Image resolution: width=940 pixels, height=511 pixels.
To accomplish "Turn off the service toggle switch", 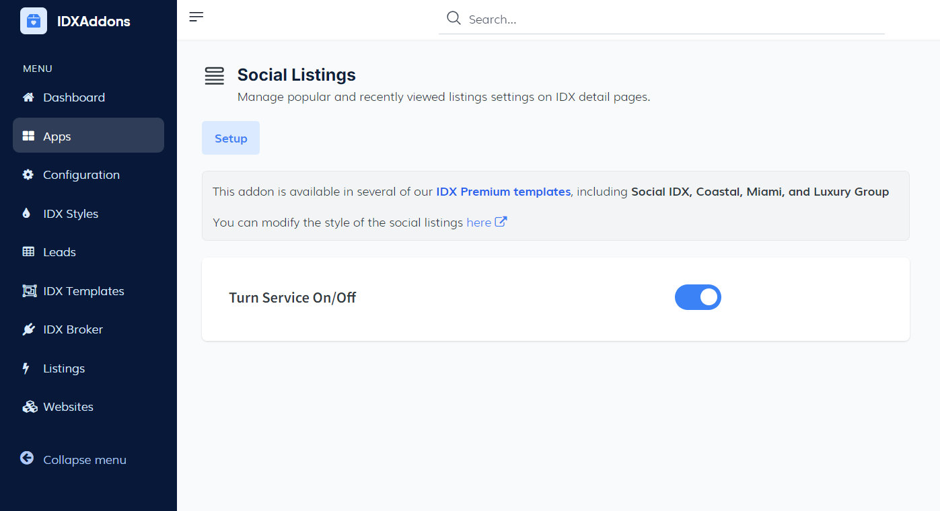I will point(698,297).
